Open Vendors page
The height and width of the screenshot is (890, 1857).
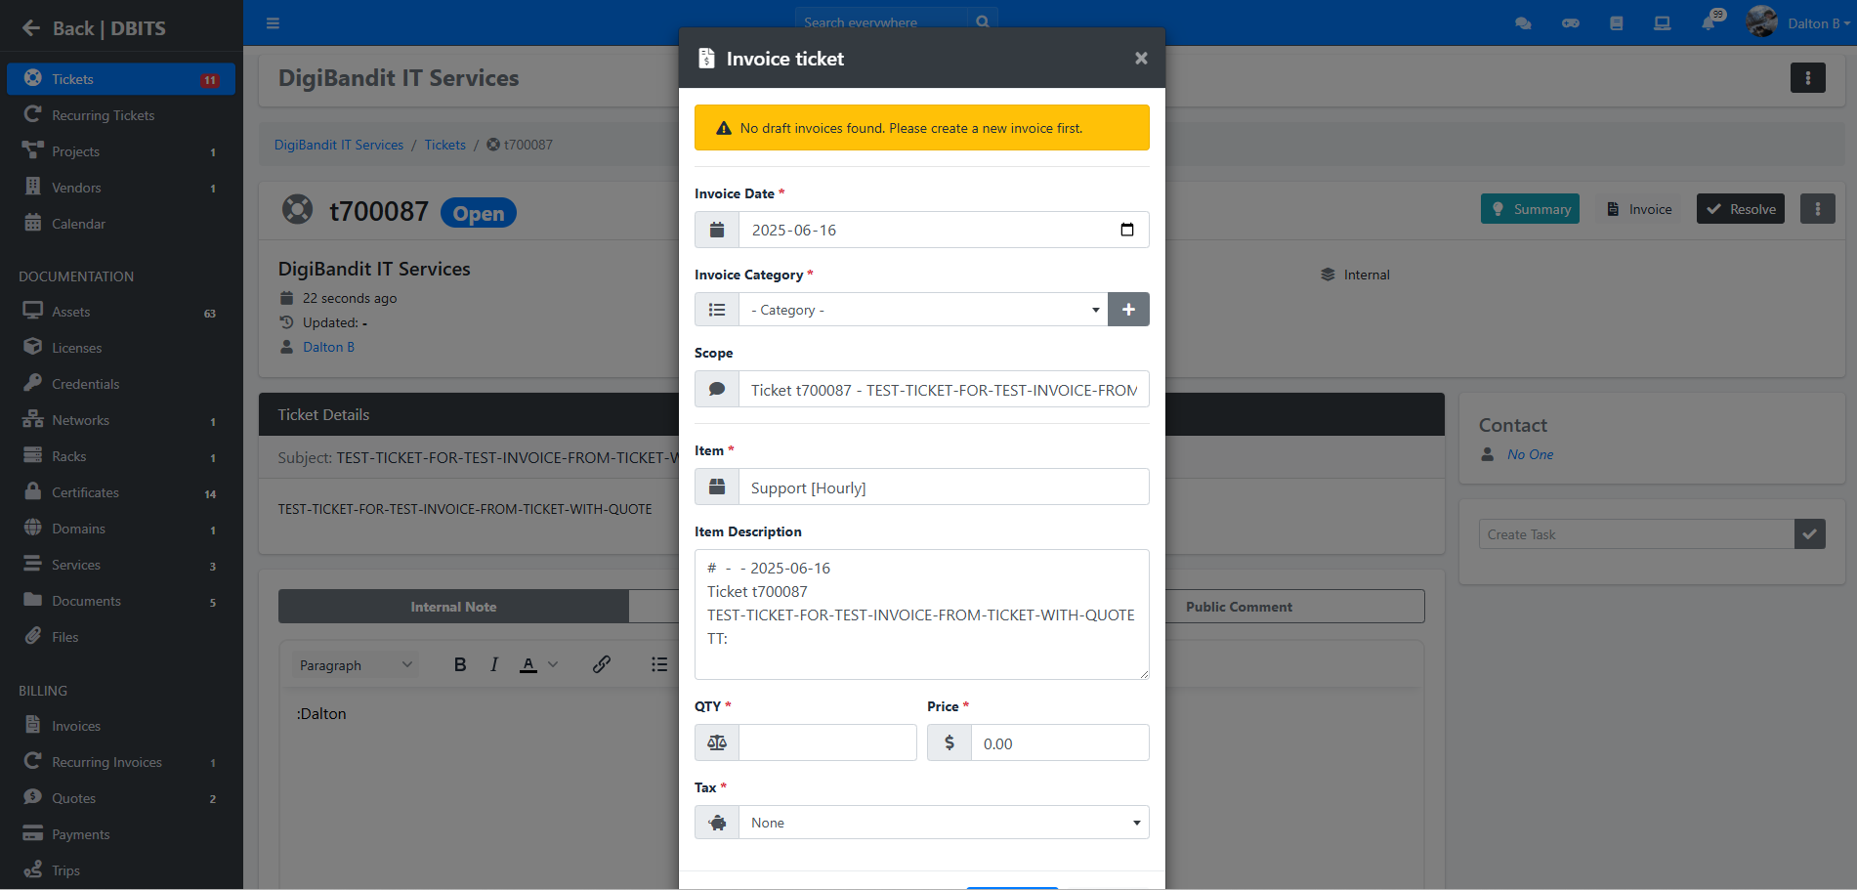coord(121,188)
